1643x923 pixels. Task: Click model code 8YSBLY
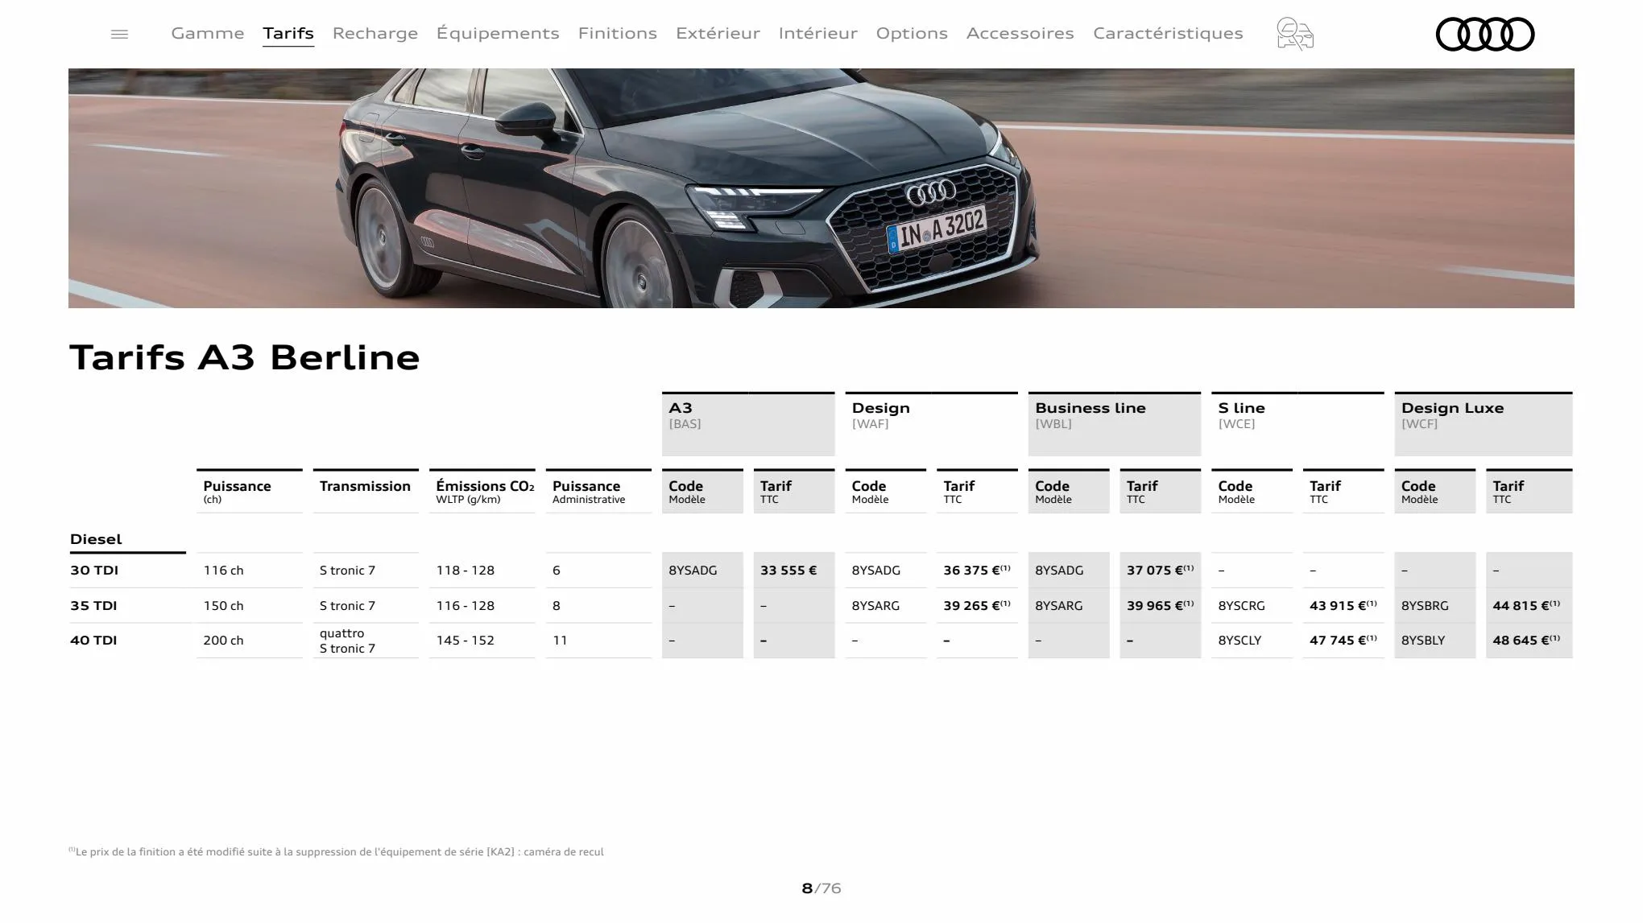tap(1423, 641)
